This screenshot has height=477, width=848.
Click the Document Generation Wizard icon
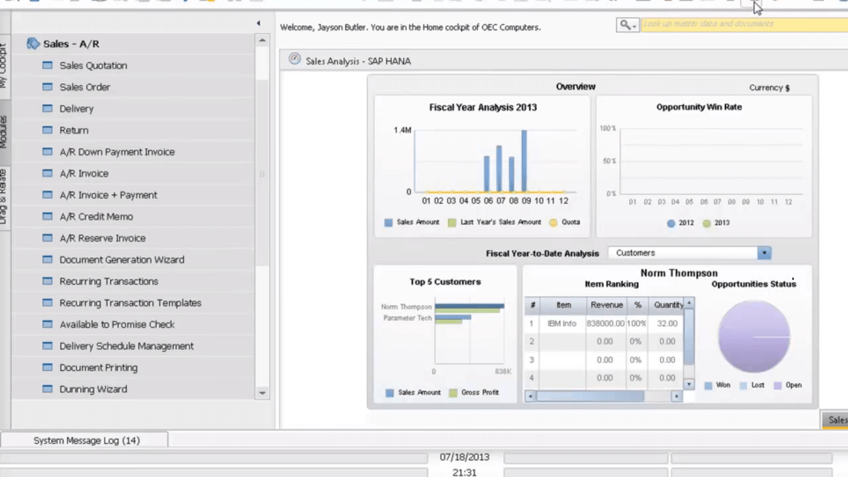coord(47,259)
